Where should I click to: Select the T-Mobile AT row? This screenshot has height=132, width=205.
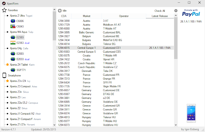click(115, 29)
